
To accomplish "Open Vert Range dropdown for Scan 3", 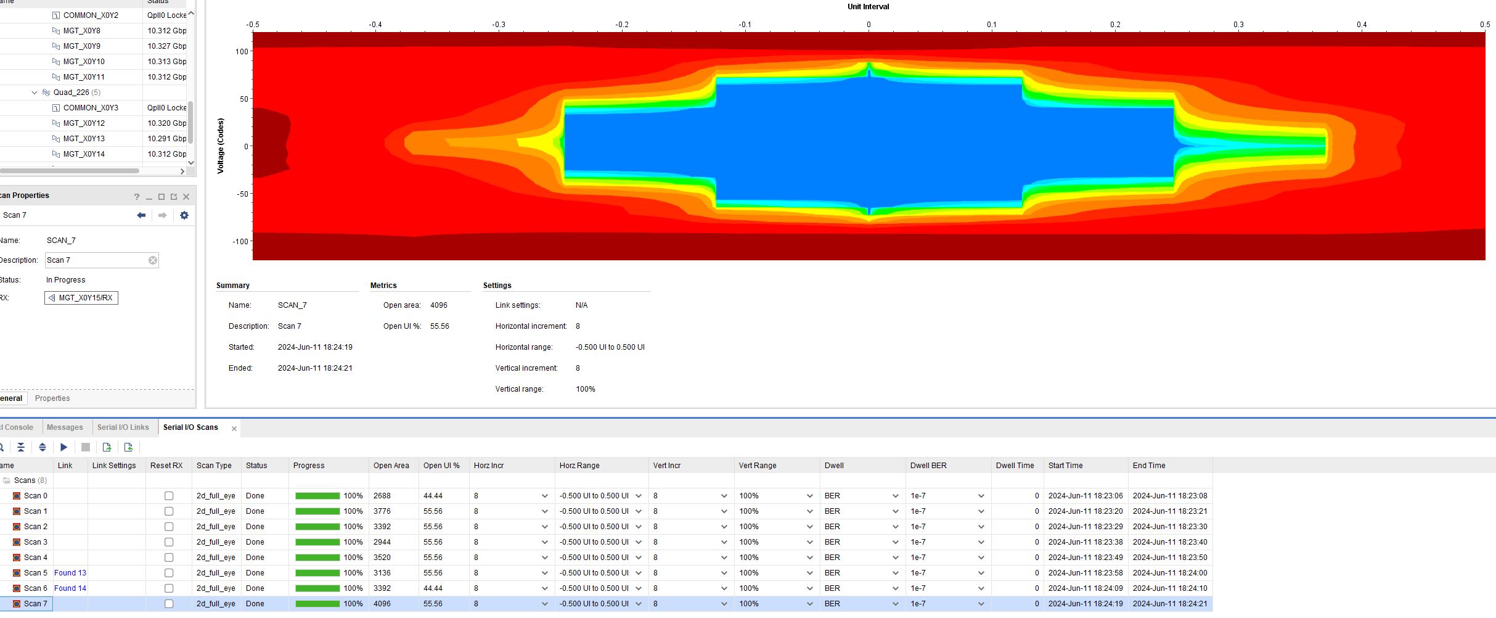I will 810,542.
